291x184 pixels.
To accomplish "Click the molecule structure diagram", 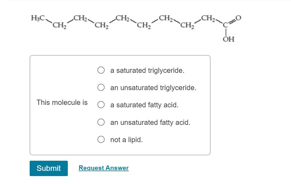I will point(135,25).
